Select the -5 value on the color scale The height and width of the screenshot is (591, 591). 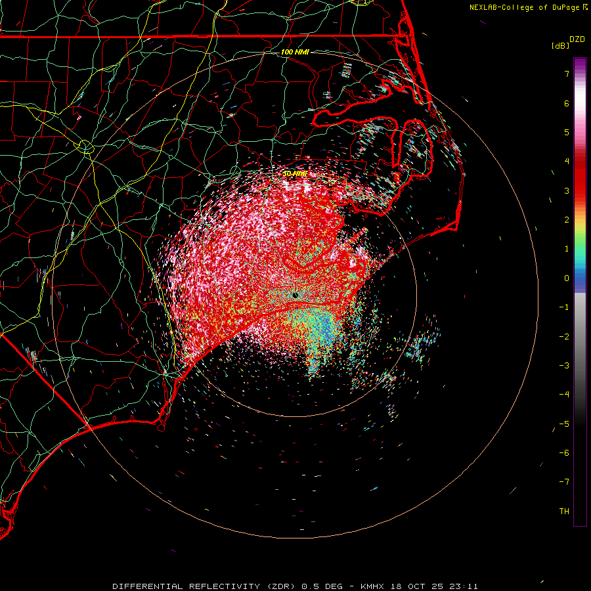[x=564, y=424]
